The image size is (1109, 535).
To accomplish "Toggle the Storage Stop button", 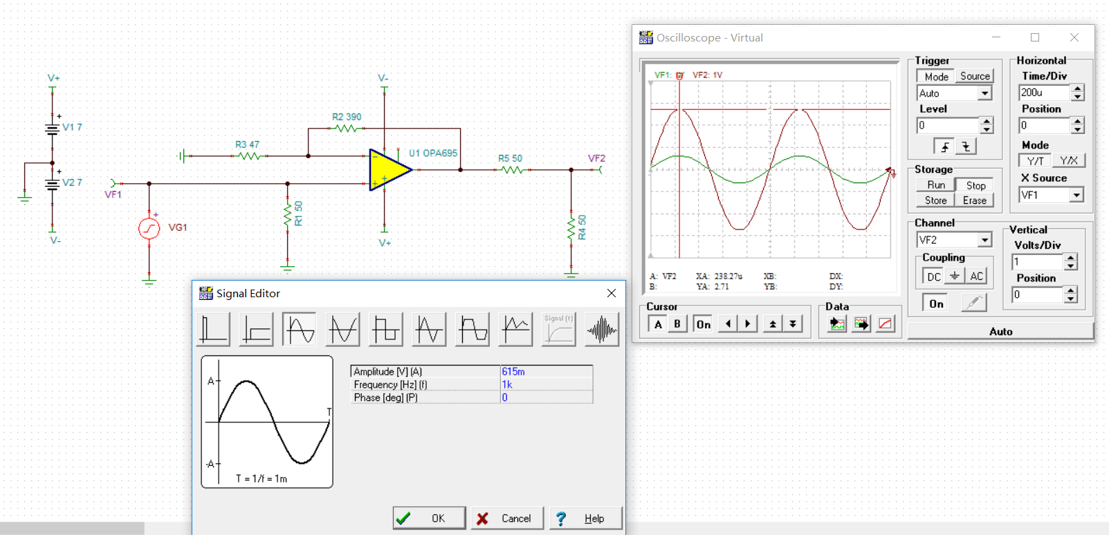I will tap(975, 185).
